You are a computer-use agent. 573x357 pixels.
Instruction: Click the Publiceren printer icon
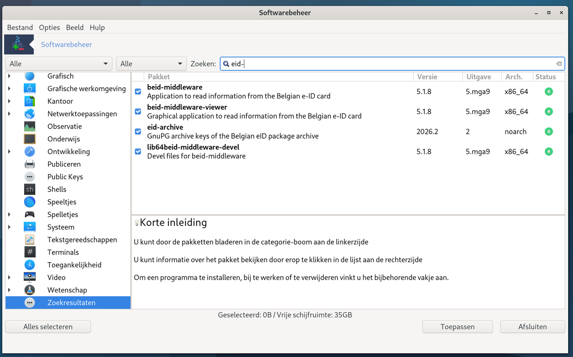coord(30,164)
